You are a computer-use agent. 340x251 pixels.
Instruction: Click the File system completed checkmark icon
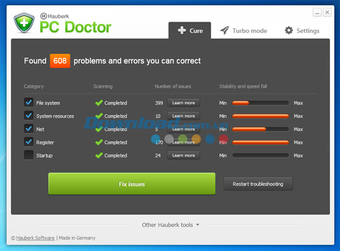coord(99,103)
